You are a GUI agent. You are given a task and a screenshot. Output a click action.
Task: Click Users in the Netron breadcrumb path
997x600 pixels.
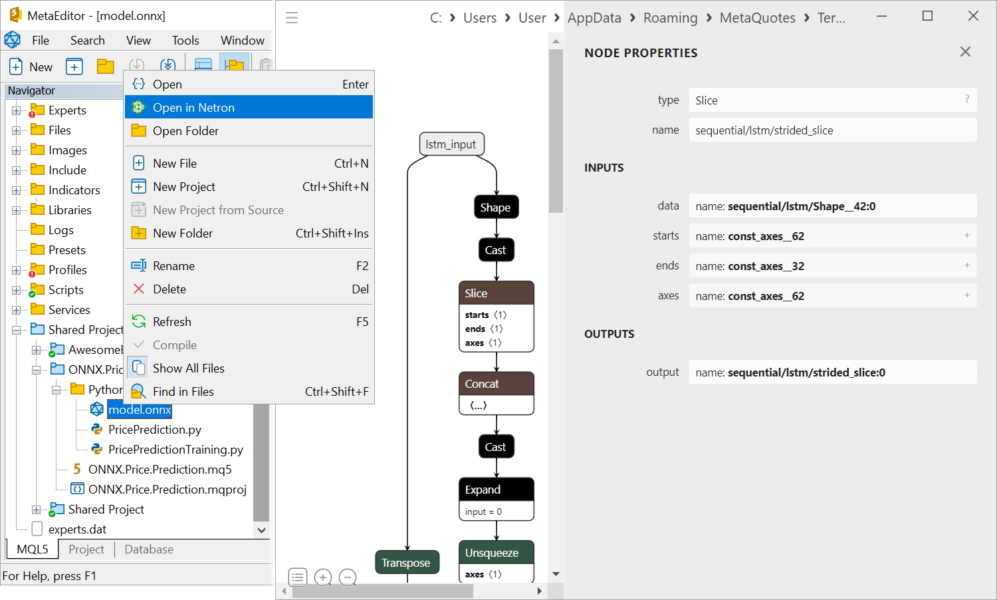click(480, 18)
